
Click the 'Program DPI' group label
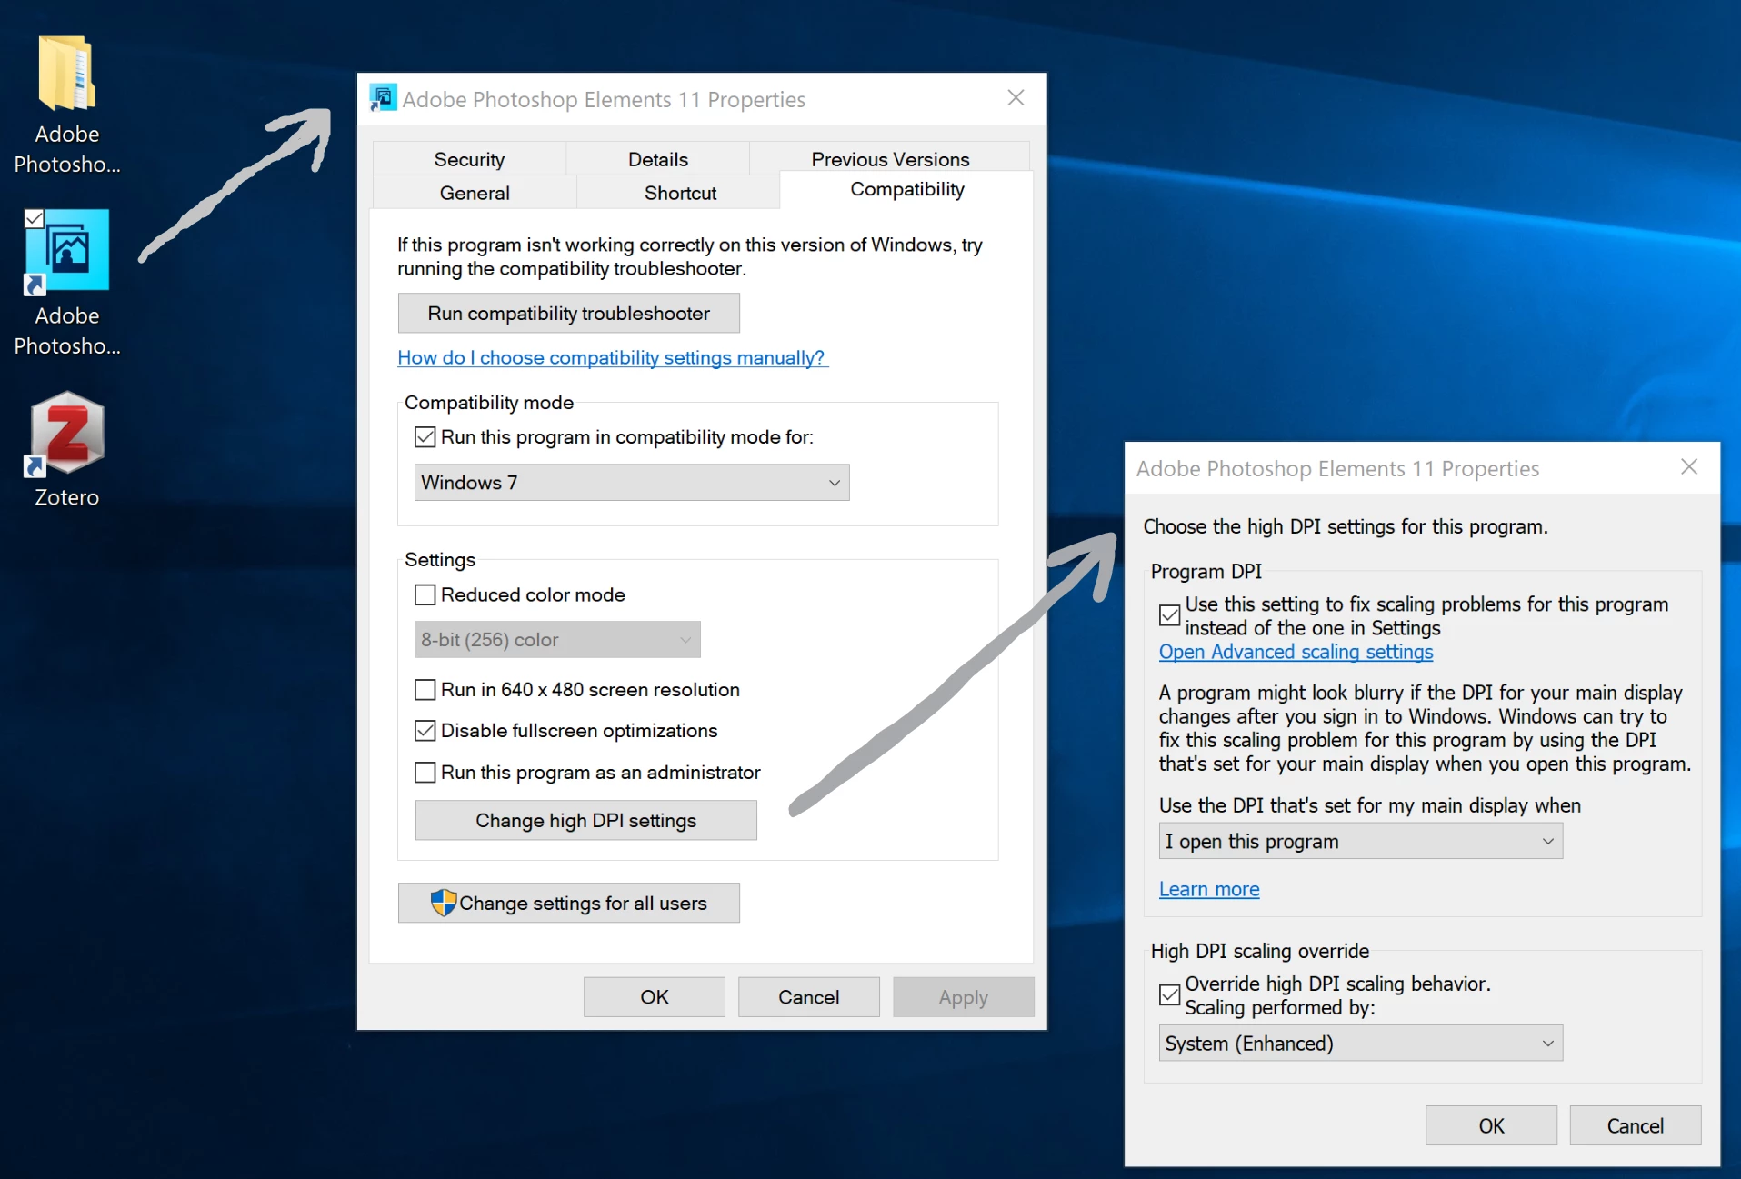point(1206,572)
